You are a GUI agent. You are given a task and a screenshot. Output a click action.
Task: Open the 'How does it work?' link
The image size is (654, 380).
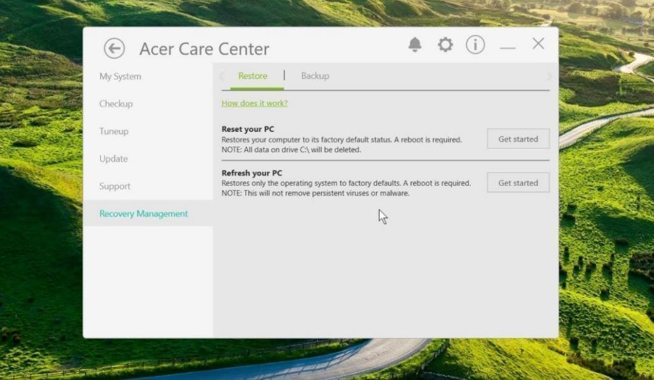pyautogui.click(x=254, y=103)
